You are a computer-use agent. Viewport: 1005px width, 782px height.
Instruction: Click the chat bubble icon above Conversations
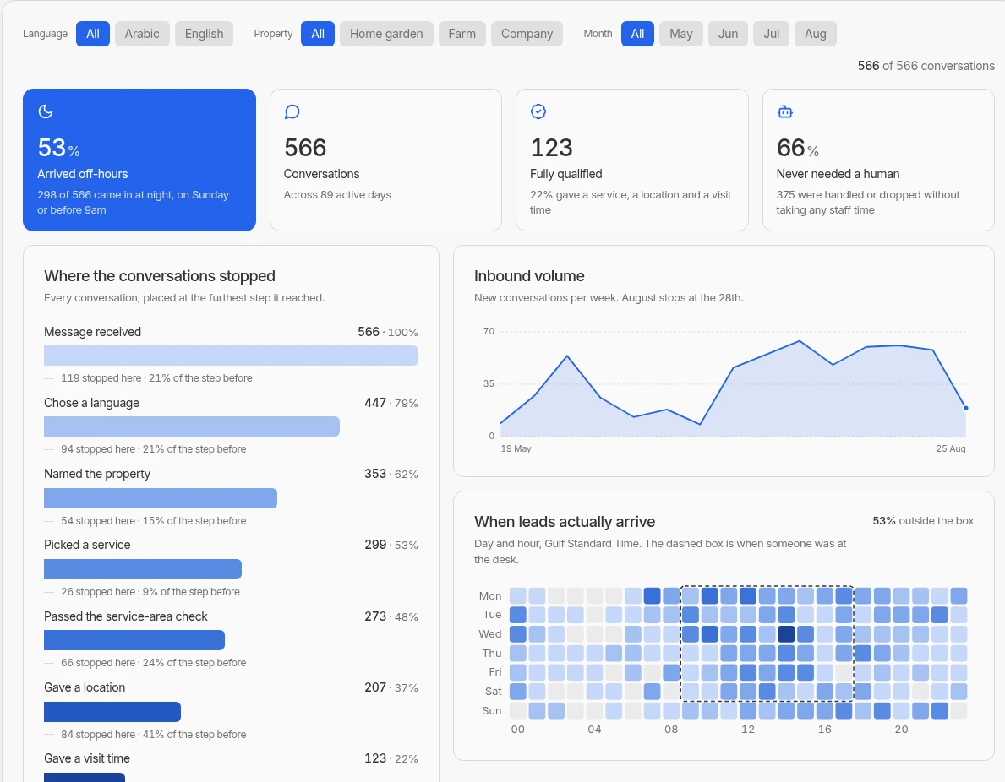pos(292,112)
